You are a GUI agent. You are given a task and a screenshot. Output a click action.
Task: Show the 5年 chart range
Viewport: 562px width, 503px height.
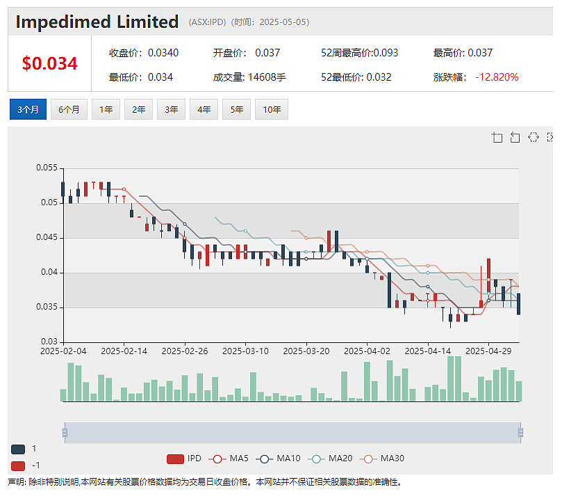coord(236,109)
